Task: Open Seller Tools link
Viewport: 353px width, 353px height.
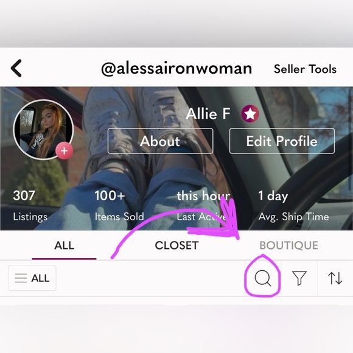Action: tap(305, 69)
